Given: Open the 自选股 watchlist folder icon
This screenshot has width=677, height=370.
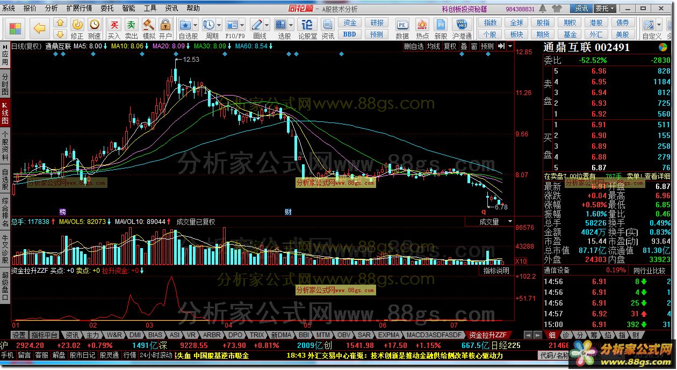Looking at the screenshot, I should tap(185, 25).
